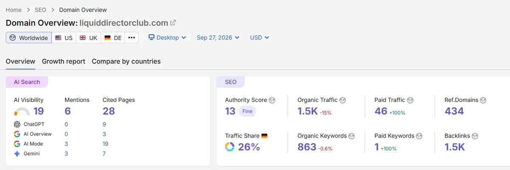Click Domain Overview breadcrumb
The height and width of the screenshot is (170, 510).
pyautogui.click(x=83, y=10)
